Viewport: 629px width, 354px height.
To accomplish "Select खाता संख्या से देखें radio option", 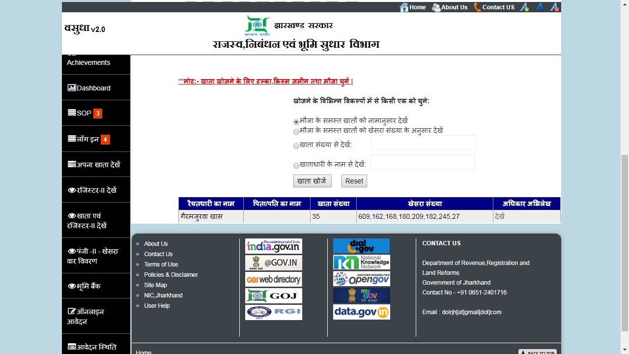I will 296,146.
